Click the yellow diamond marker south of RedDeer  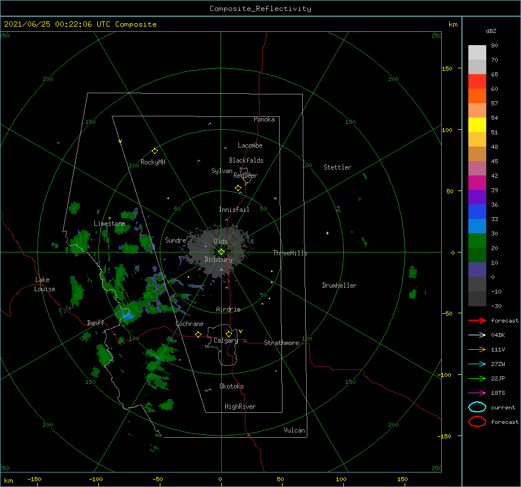[x=239, y=188]
